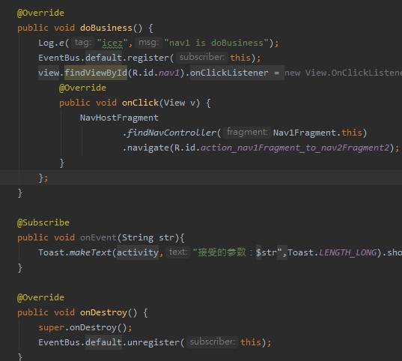The width and height of the screenshot is (402, 361).
Task: Click the super keyword
Action: point(51,327)
